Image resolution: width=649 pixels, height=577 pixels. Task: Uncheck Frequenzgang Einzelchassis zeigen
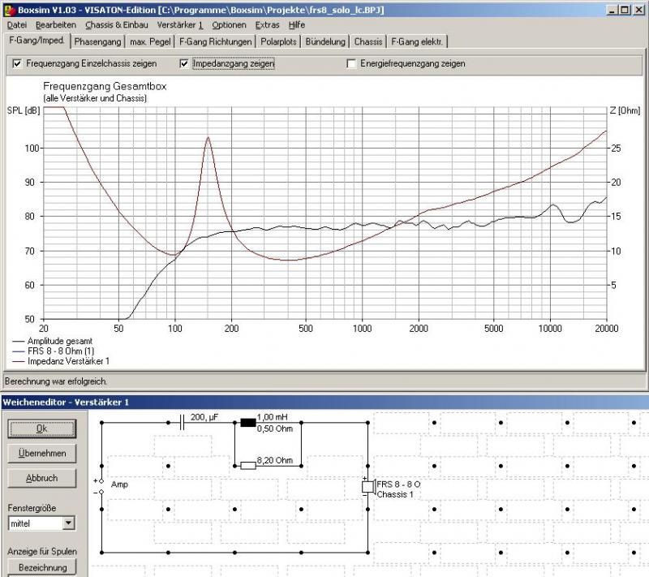[x=18, y=63]
